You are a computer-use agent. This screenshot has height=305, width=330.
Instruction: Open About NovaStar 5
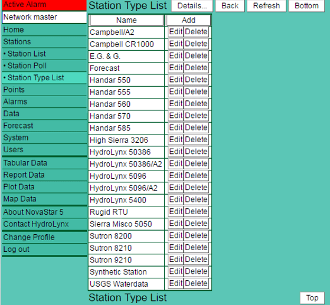(44, 212)
